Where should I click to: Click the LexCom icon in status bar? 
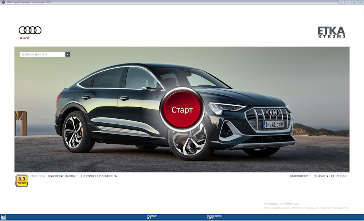click(3, 217)
